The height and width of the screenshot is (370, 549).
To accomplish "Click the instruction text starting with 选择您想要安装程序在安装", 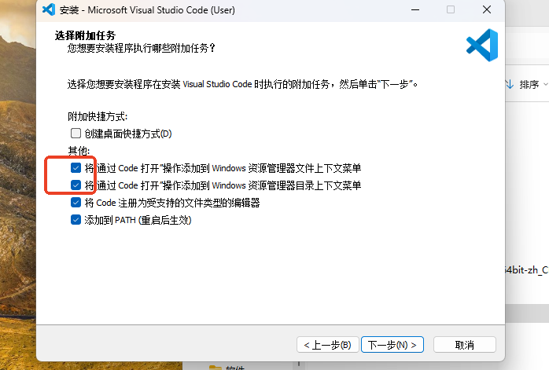I will [242, 84].
